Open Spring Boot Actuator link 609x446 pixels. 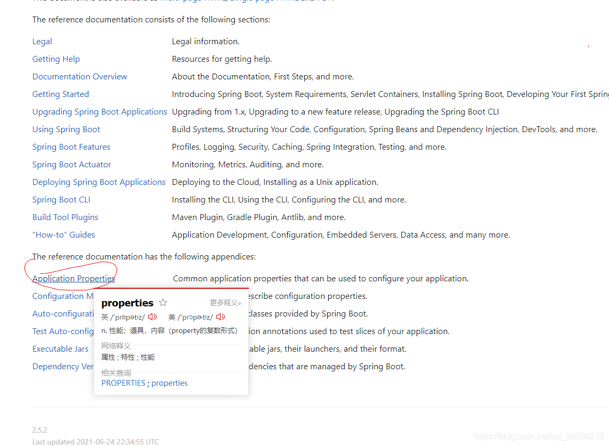click(x=71, y=165)
